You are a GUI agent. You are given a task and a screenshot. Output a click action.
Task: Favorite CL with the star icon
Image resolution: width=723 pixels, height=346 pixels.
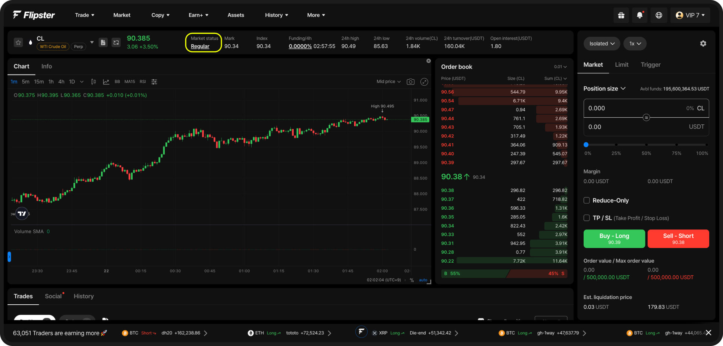pos(18,42)
